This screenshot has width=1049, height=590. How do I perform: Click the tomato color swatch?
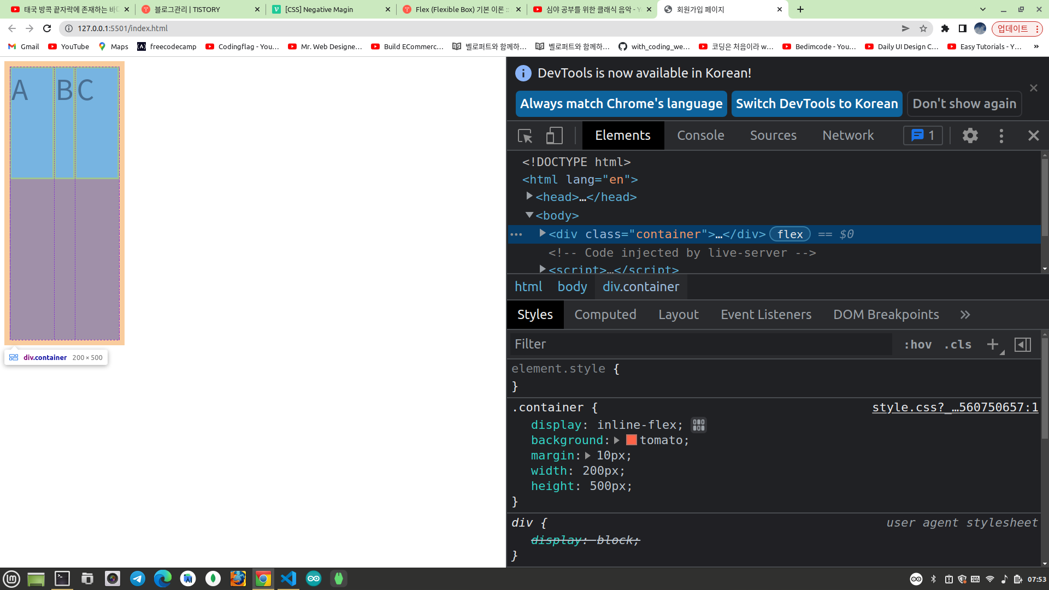(x=631, y=440)
